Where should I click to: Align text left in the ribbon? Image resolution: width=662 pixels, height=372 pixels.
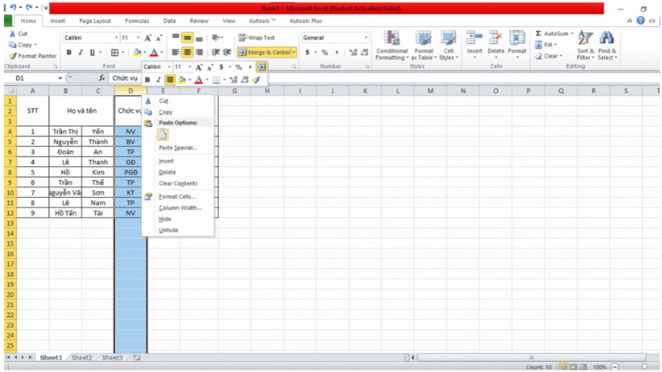(176, 52)
